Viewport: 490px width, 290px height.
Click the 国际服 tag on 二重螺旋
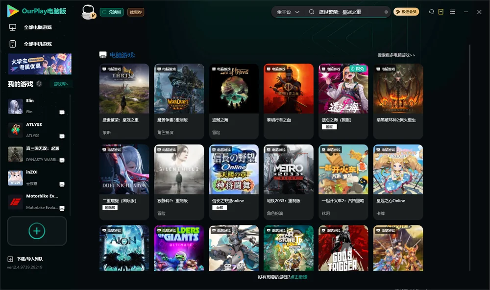pos(110,208)
